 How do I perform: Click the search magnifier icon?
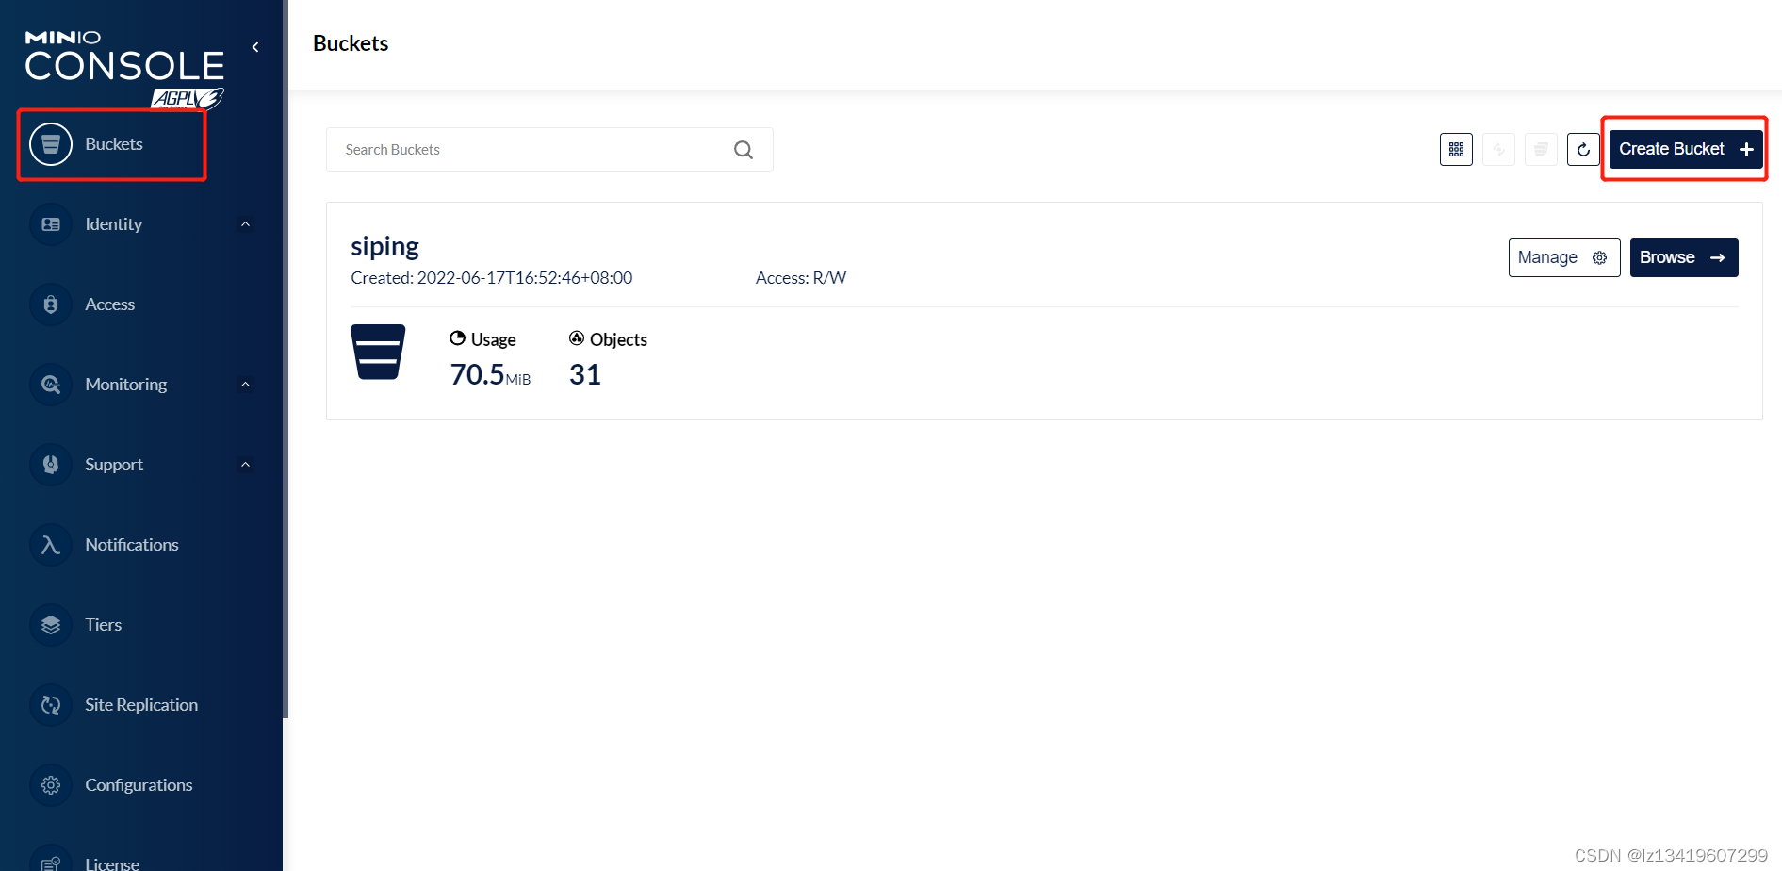point(744,150)
